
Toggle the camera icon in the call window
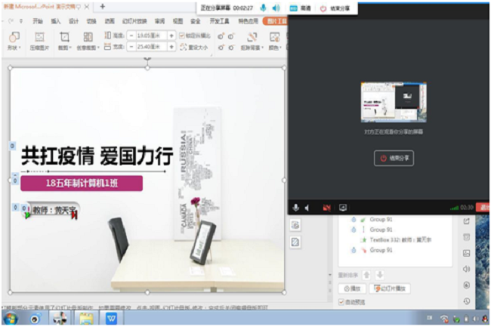coord(327,208)
